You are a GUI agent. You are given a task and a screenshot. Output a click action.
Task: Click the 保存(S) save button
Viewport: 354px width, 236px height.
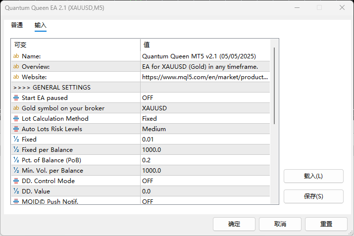coord(313,196)
